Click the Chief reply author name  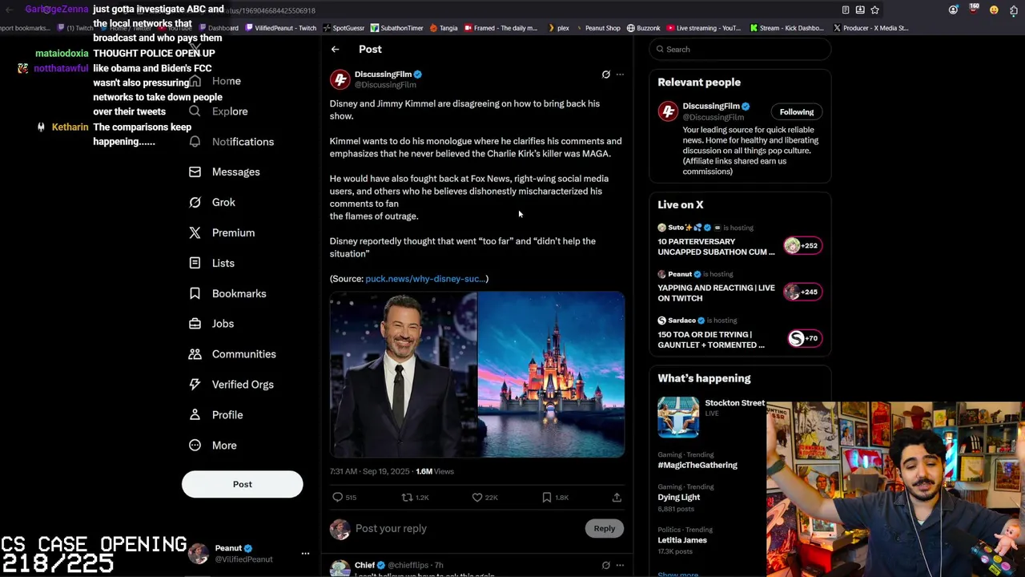click(x=365, y=566)
